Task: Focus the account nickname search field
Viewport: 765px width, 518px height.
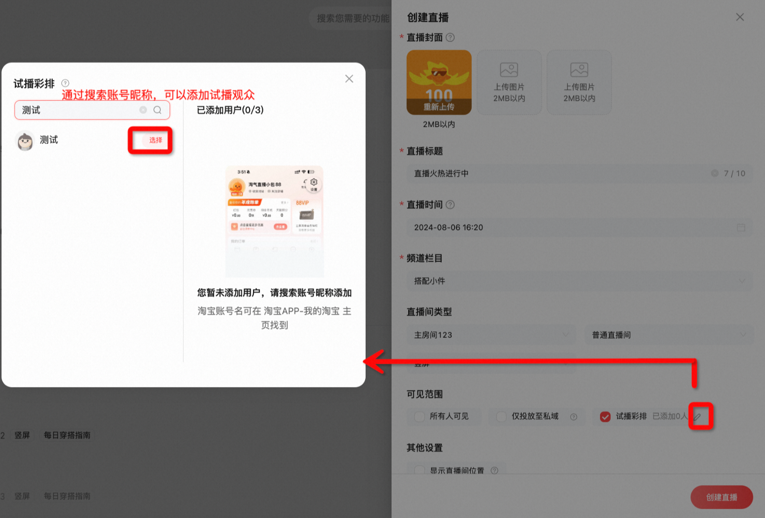Action: point(92,110)
